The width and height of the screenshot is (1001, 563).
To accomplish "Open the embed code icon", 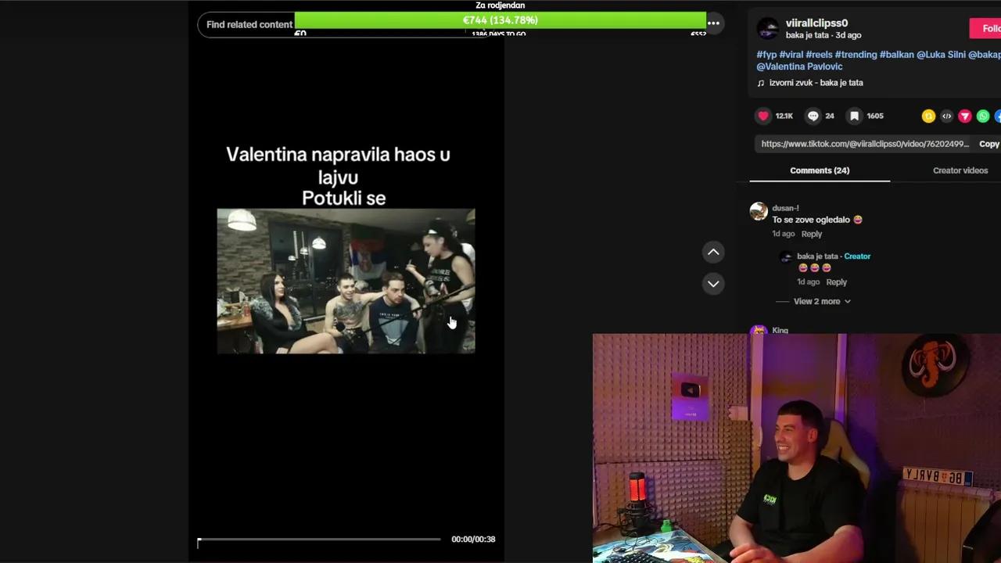I will pyautogui.click(x=946, y=116).
